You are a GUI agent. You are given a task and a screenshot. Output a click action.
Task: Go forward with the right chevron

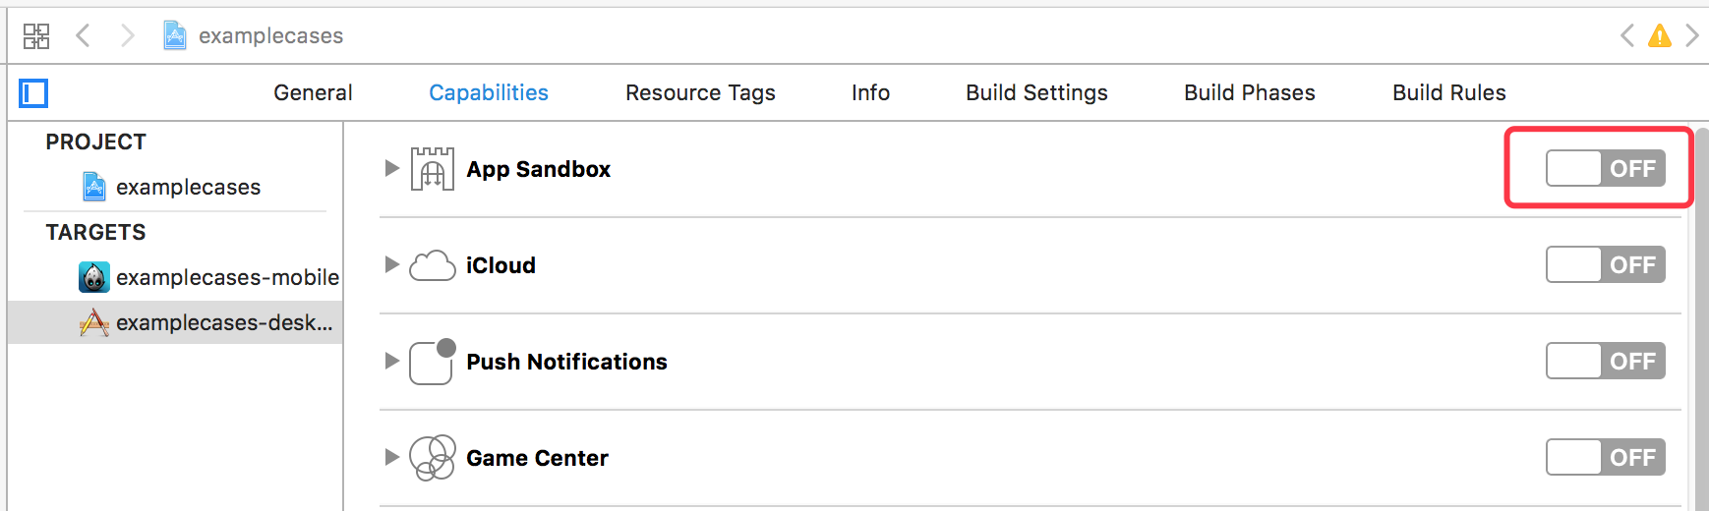coord(127,36)
